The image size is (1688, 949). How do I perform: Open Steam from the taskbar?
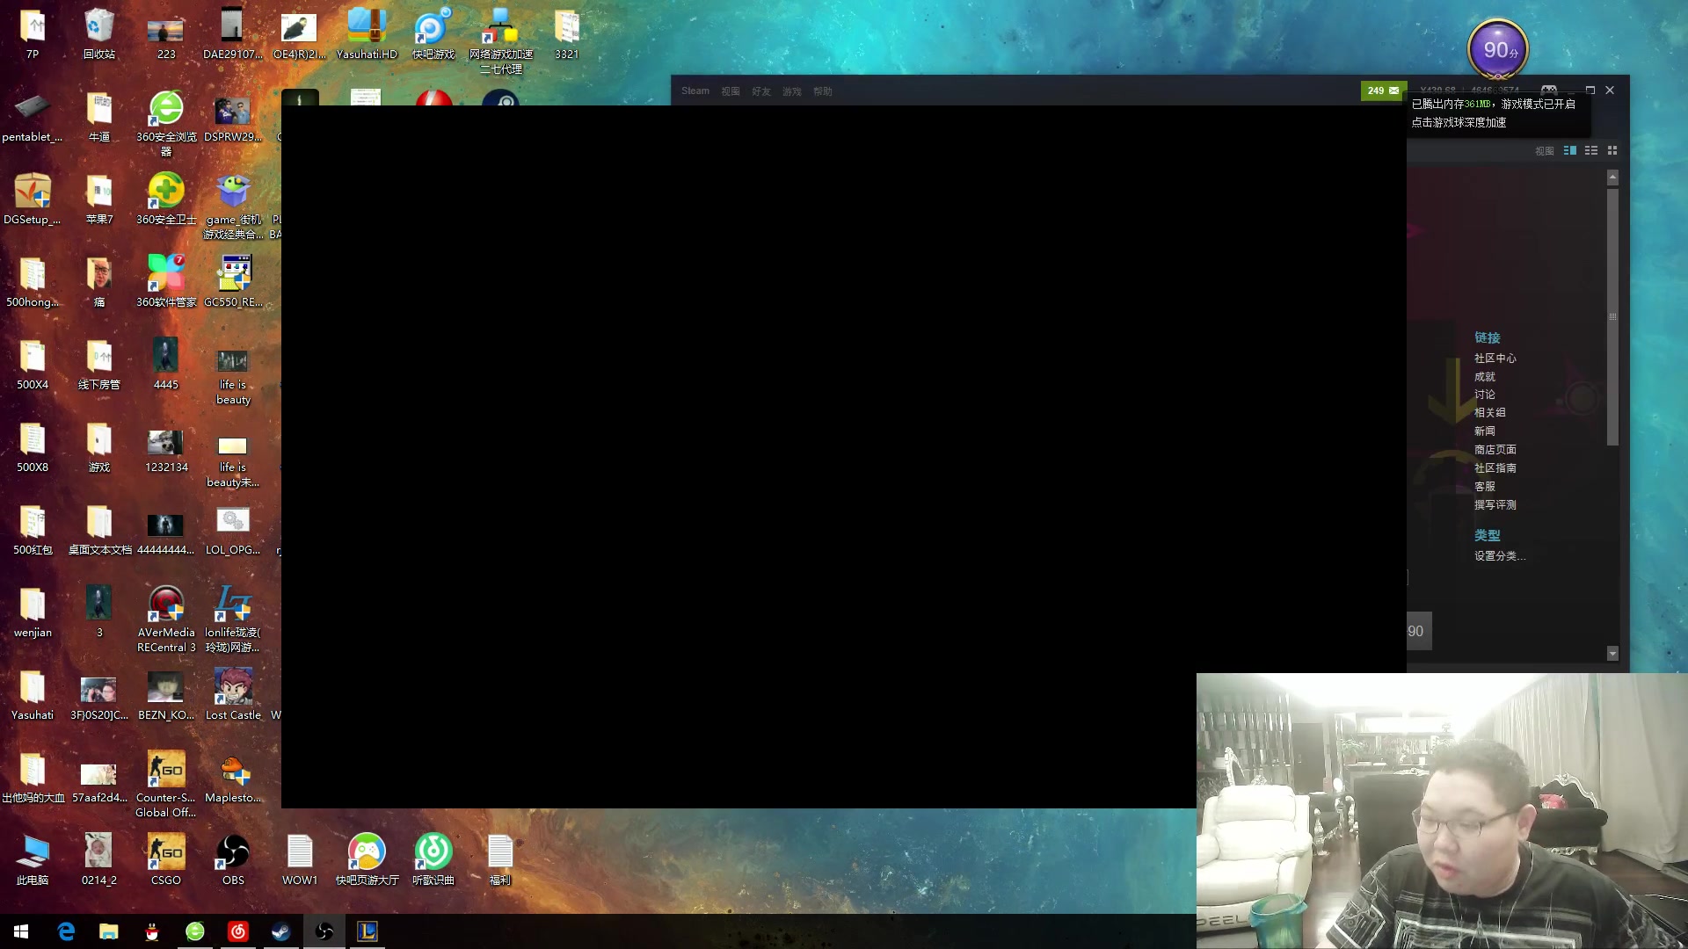coord(281,931)
